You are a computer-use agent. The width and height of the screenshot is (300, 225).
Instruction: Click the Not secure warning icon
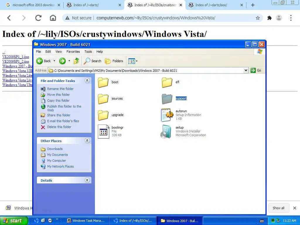click(x=67, y=18)
